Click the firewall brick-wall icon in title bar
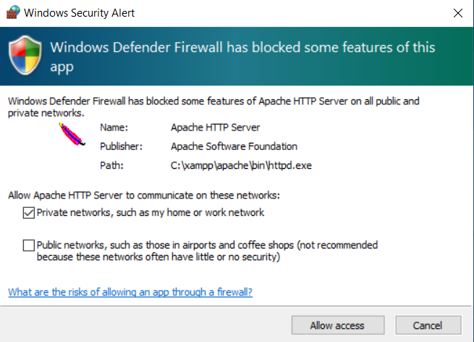This screenshot has width=474, height=342. [x=13, y=12]
